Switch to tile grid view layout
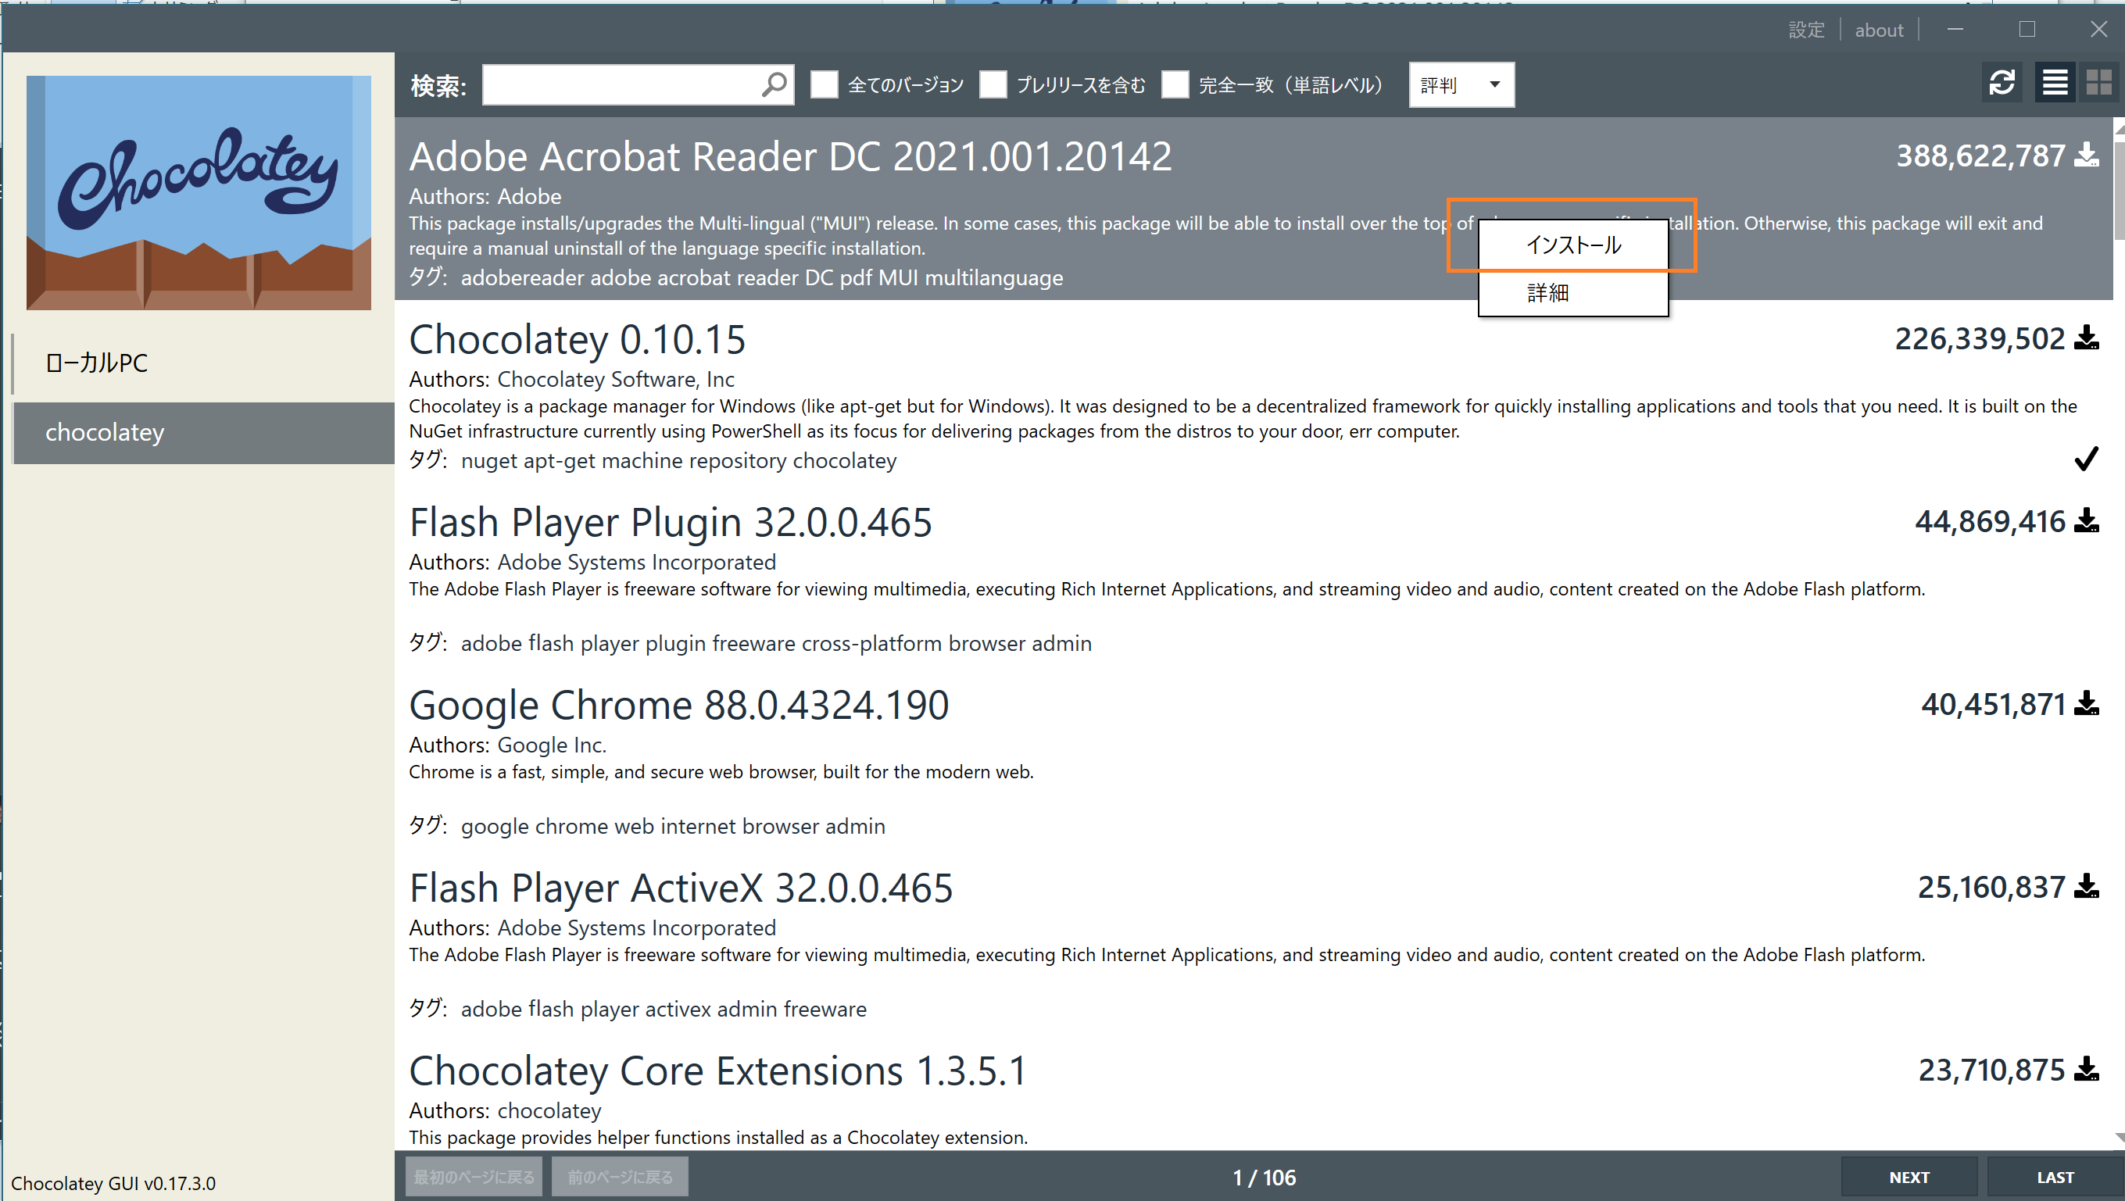 [2098, 84]
